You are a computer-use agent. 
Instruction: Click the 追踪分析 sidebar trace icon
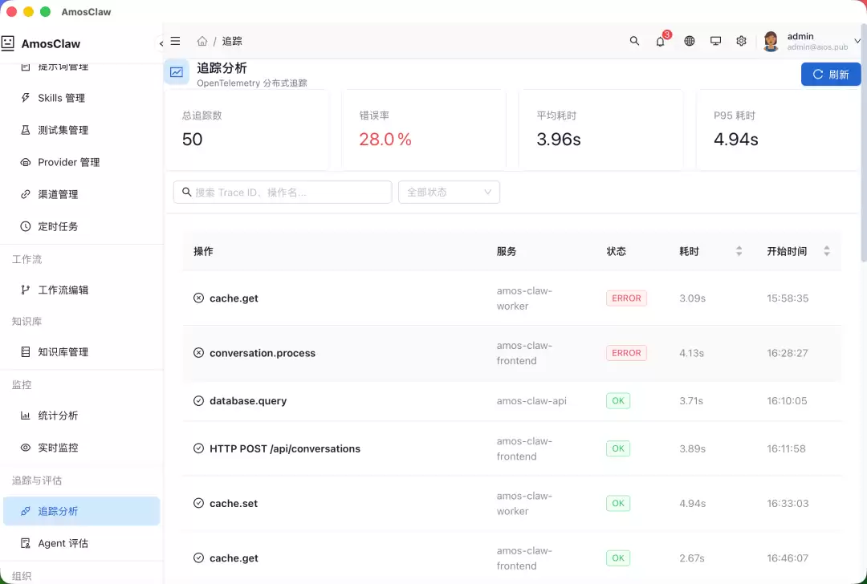point(26,510)
